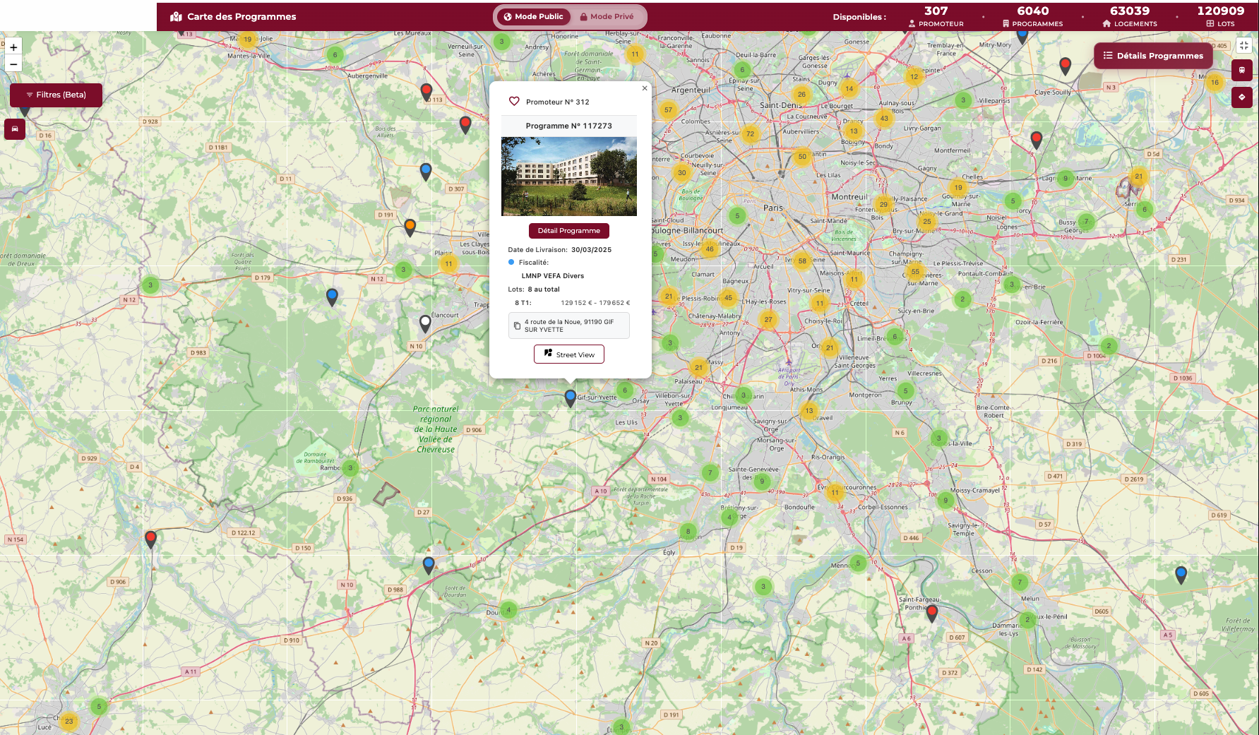Favorite the promoter with the heart icon
Image resolution: width=1259 pixels, height=735 pixels.
(x=514, y=102)
